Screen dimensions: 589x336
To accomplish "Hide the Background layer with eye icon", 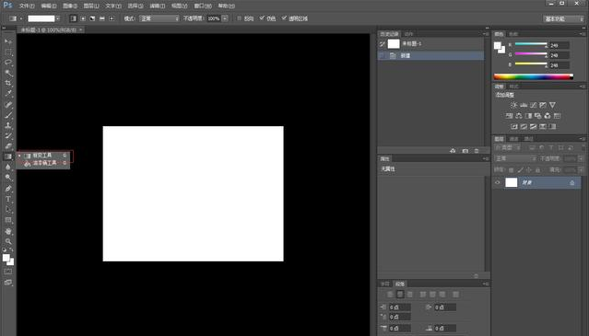I will (498, 182).
